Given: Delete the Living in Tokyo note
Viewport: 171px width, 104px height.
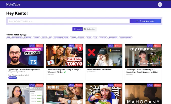Looking at the screenshot, I should click(79, 46).
